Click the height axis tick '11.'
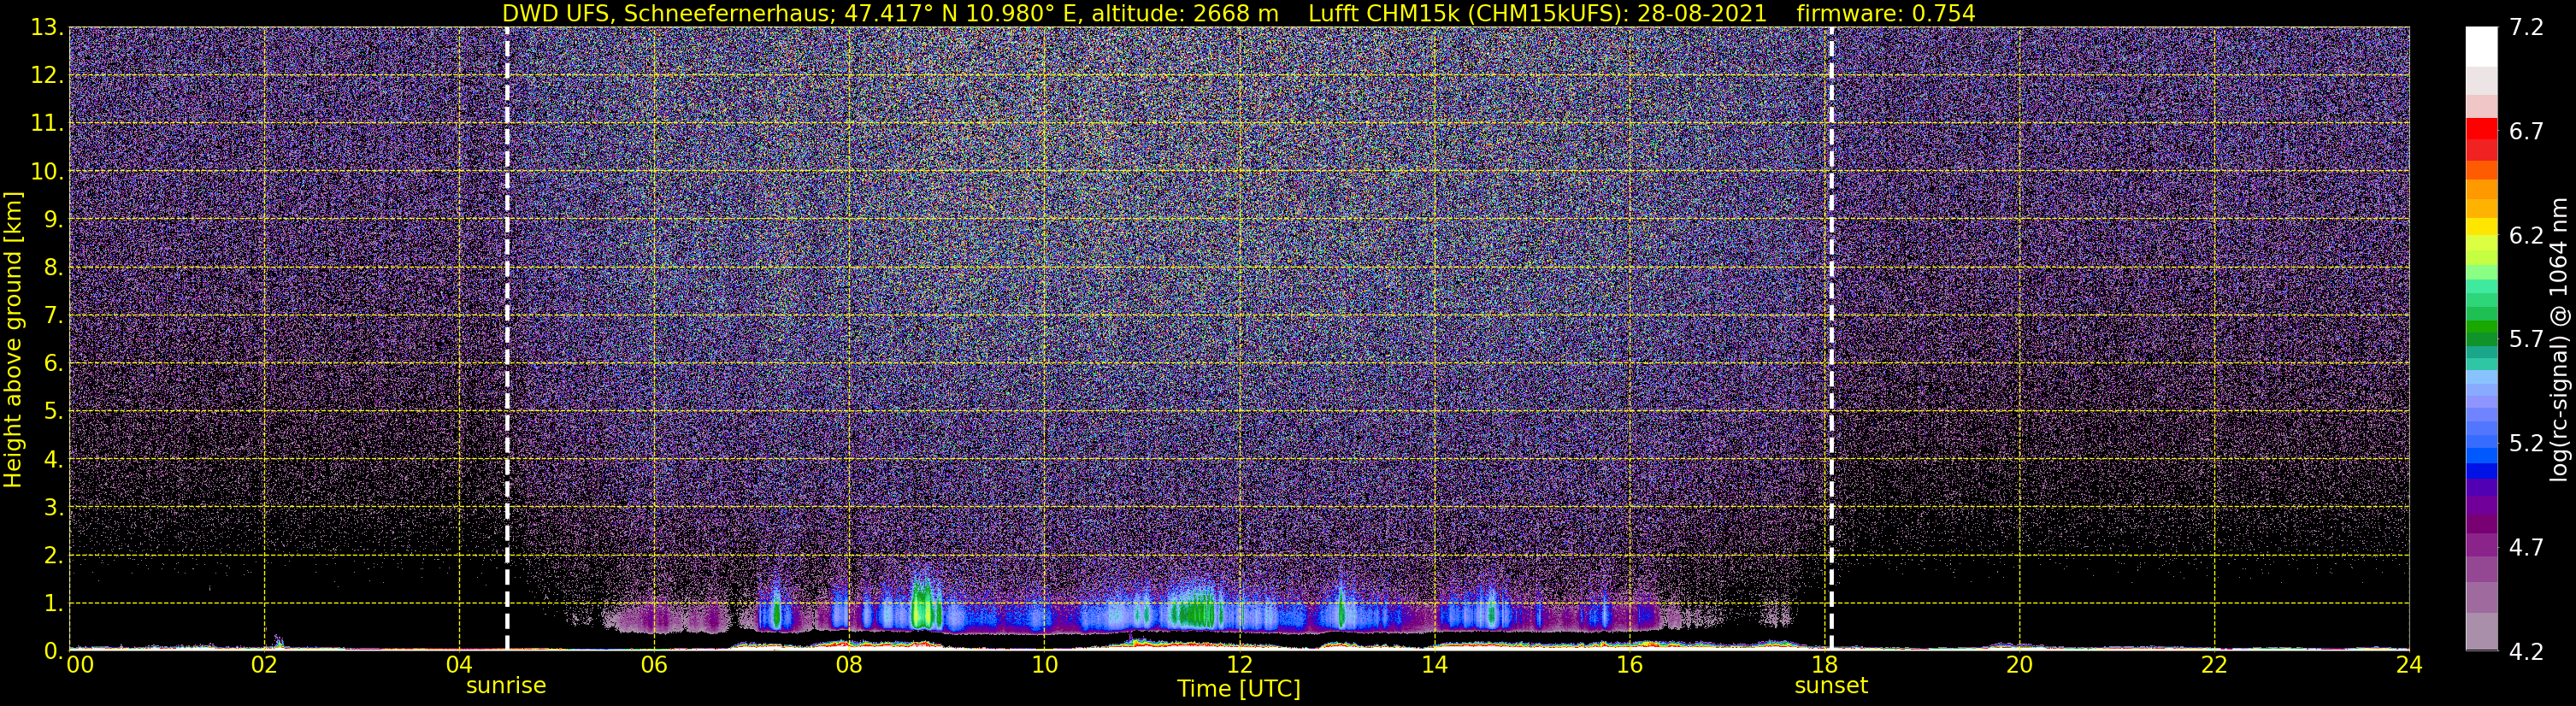The height and width of the screenshot is (706, 2576). (x=47, y=124)
